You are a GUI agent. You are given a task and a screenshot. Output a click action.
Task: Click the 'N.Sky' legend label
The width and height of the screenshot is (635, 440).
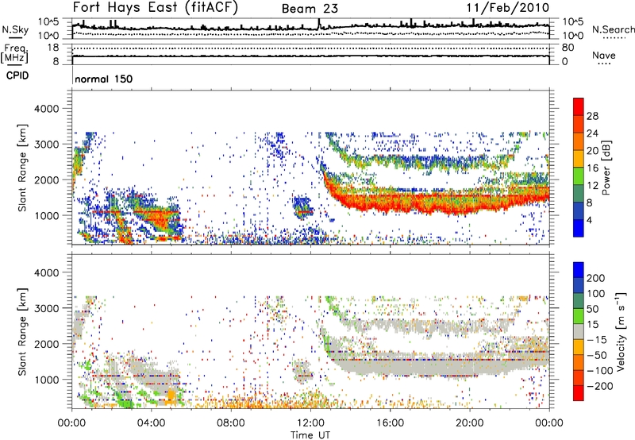[x=15, y=29]
